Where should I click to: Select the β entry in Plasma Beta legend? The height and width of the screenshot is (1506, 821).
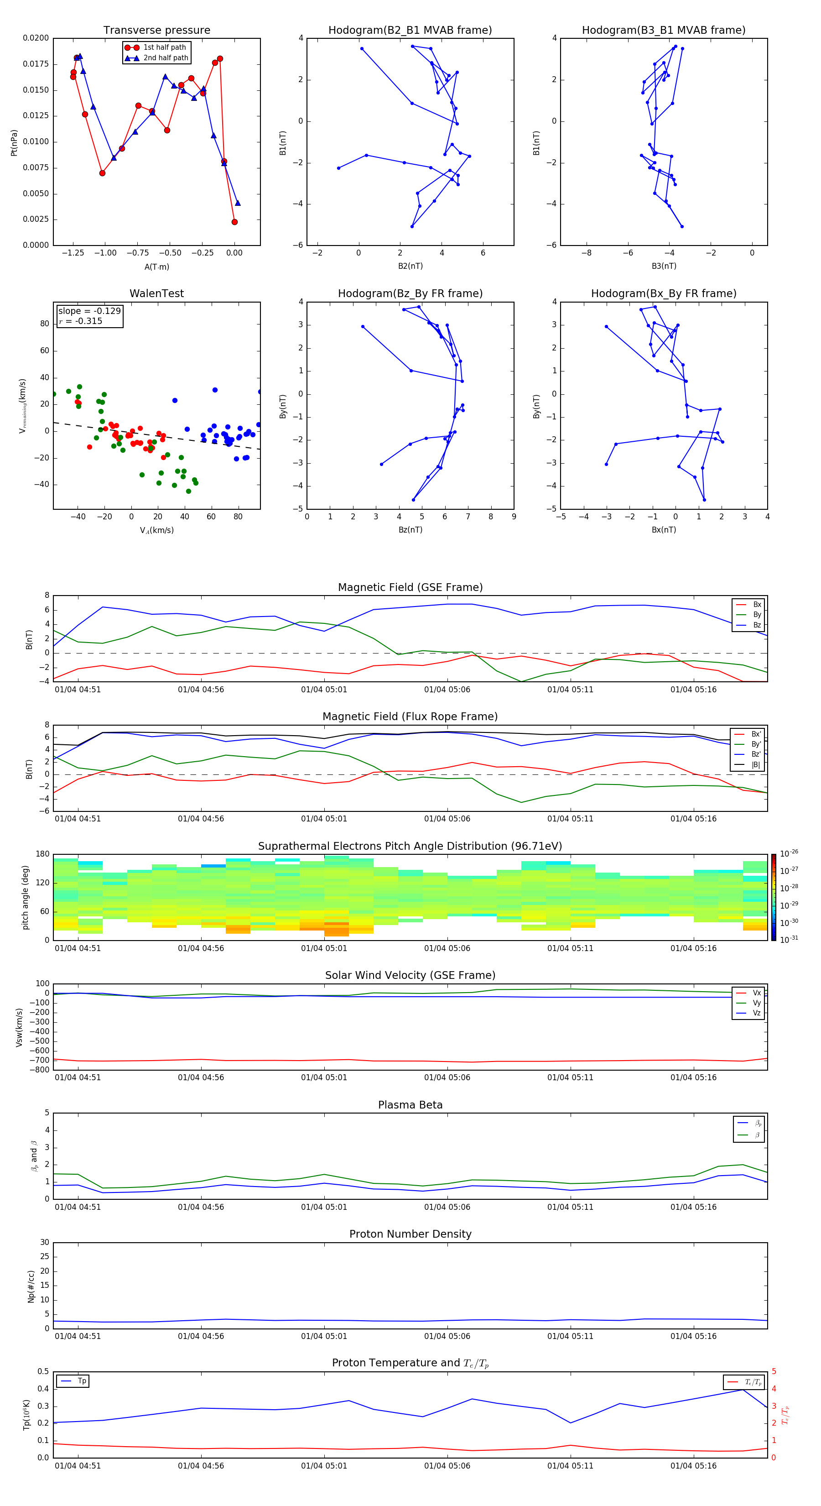tap(749, 1135)
